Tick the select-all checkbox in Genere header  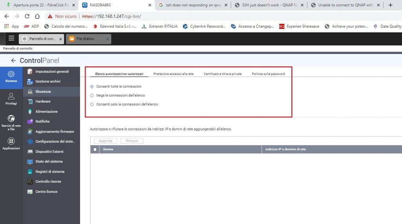coord(95,149)
